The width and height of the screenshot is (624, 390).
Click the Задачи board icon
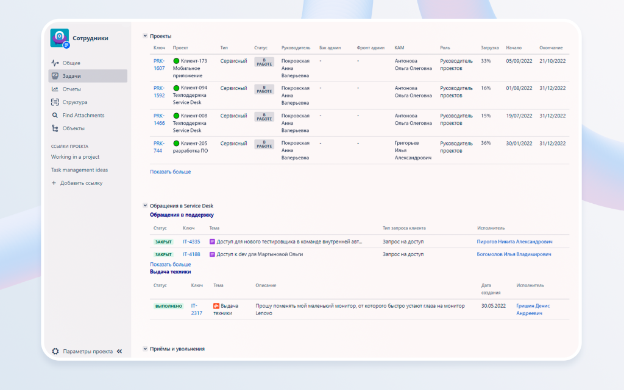55,76
